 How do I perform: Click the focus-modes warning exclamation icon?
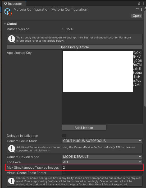point(12,149)
